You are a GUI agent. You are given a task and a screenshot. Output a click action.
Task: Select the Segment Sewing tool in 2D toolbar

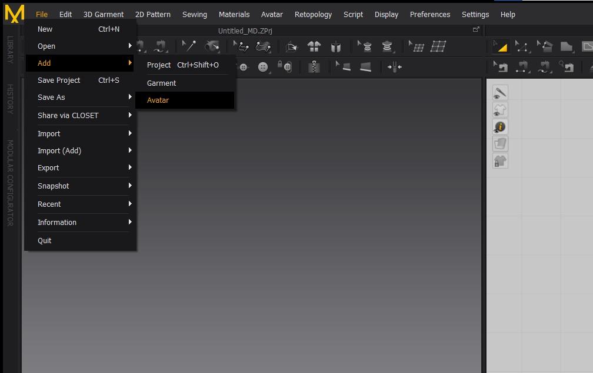point(522,67)
